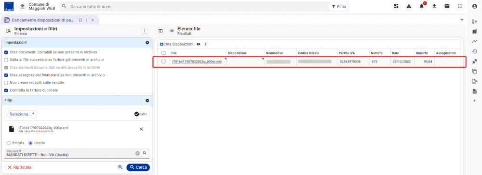Viewport: 482px width, 175px height.
Task: Click the Cerca button
Action: [x=138, y=167]
